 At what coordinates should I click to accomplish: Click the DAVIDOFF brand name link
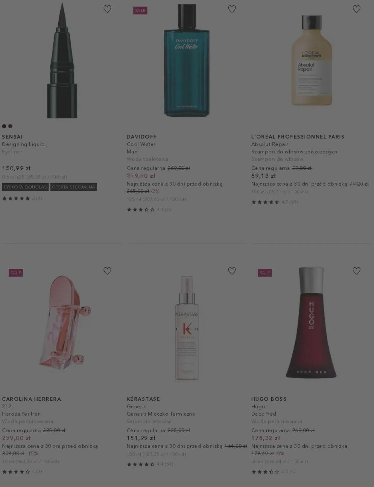142,137
